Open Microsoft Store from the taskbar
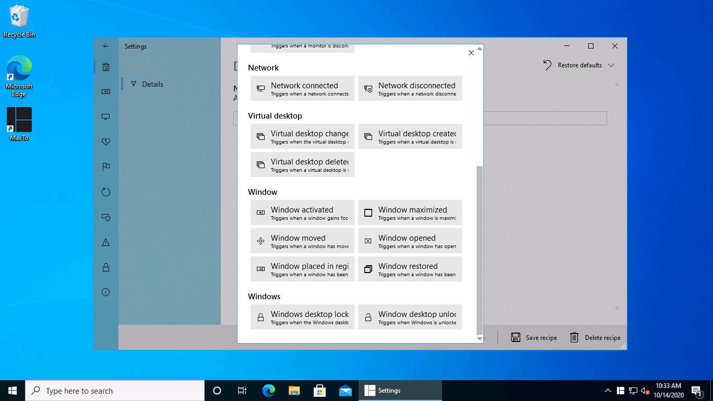Image resolution: width=713 pixels, height=401 pixels. pyautogui.click(x=319, y=391)
